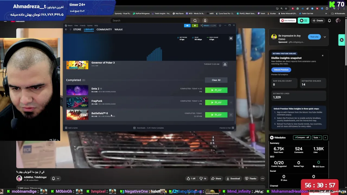Click the AdMiRaL TideBringer channel name
This screenshot has width=347, height=195.
(x=35, y=177)
